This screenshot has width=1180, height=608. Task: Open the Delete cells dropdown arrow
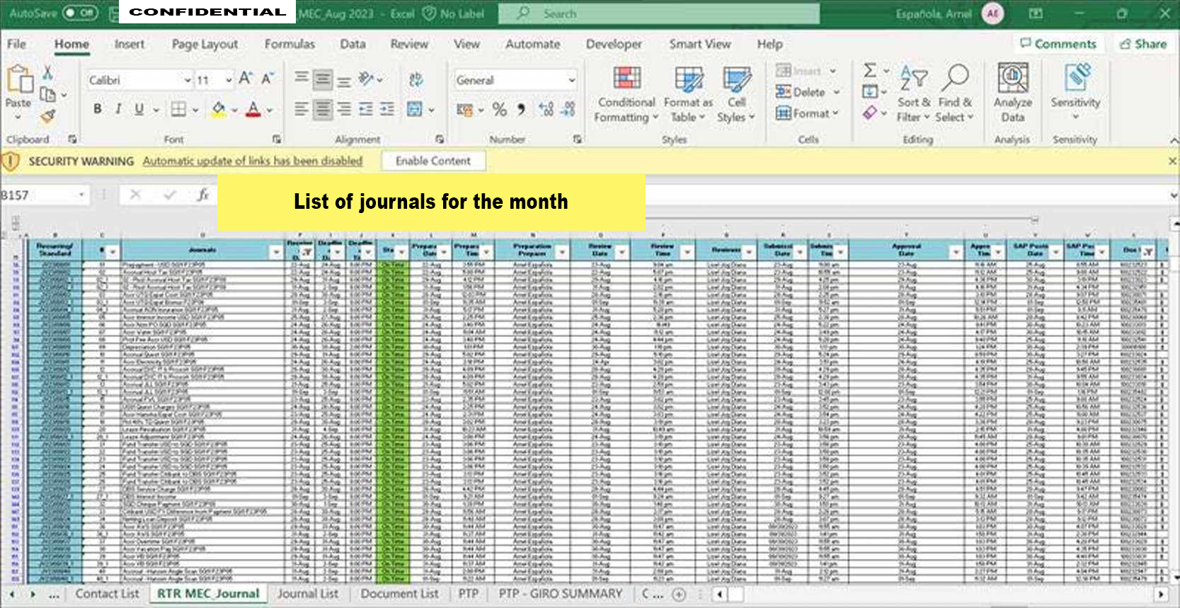[x=837, y=92]
